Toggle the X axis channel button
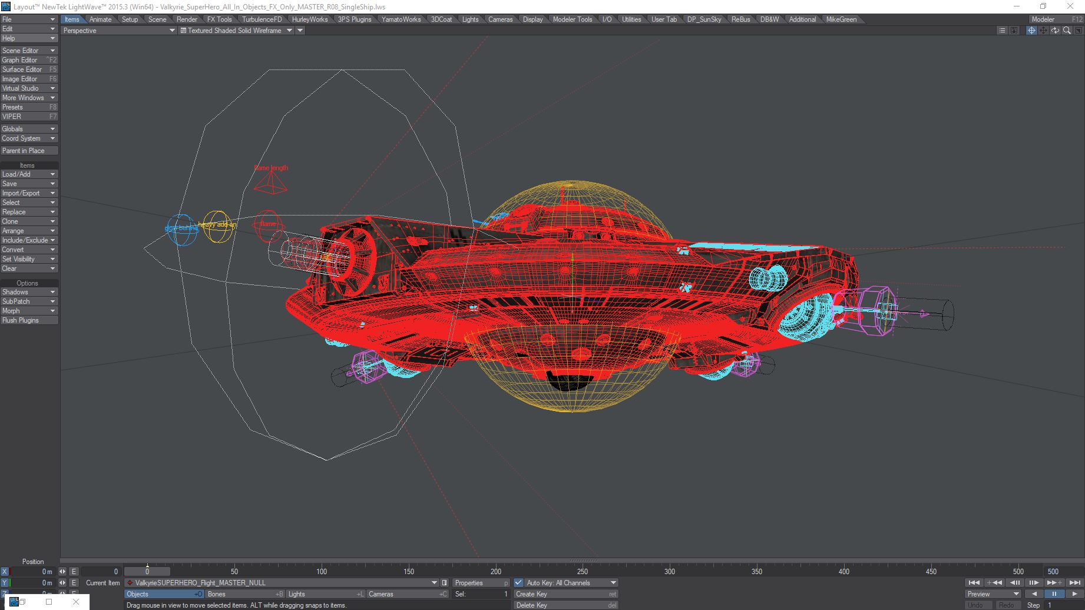This screenshot has height=610, width=1085. coord(5,572)
